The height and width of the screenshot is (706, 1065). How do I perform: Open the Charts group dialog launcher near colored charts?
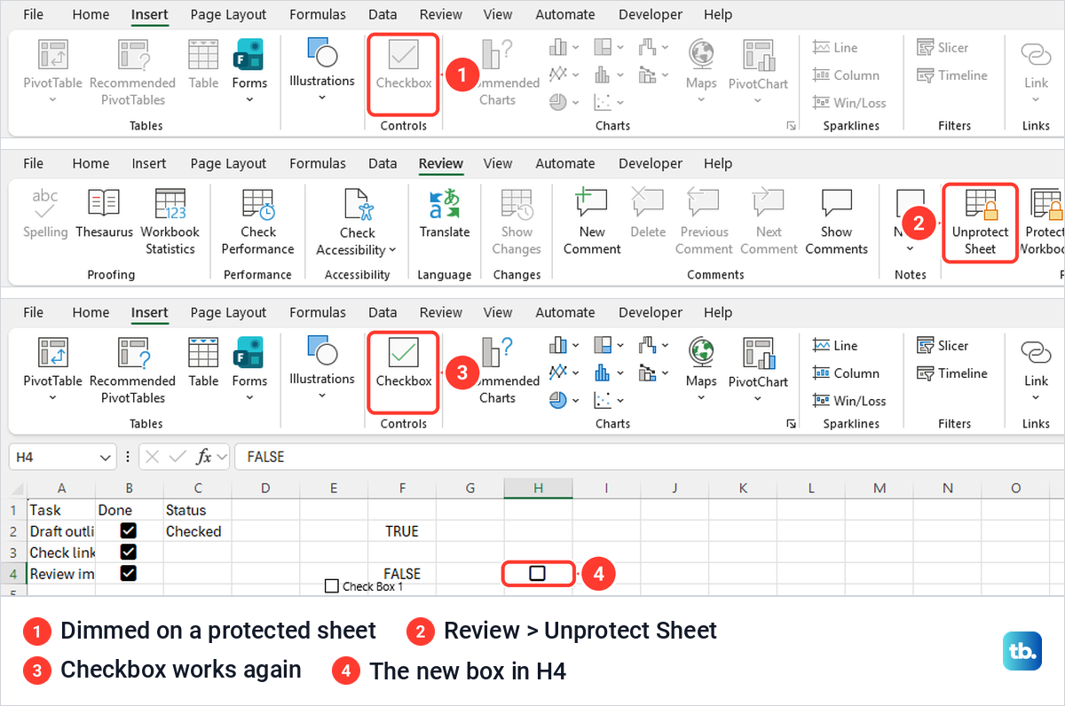point(791,425)
